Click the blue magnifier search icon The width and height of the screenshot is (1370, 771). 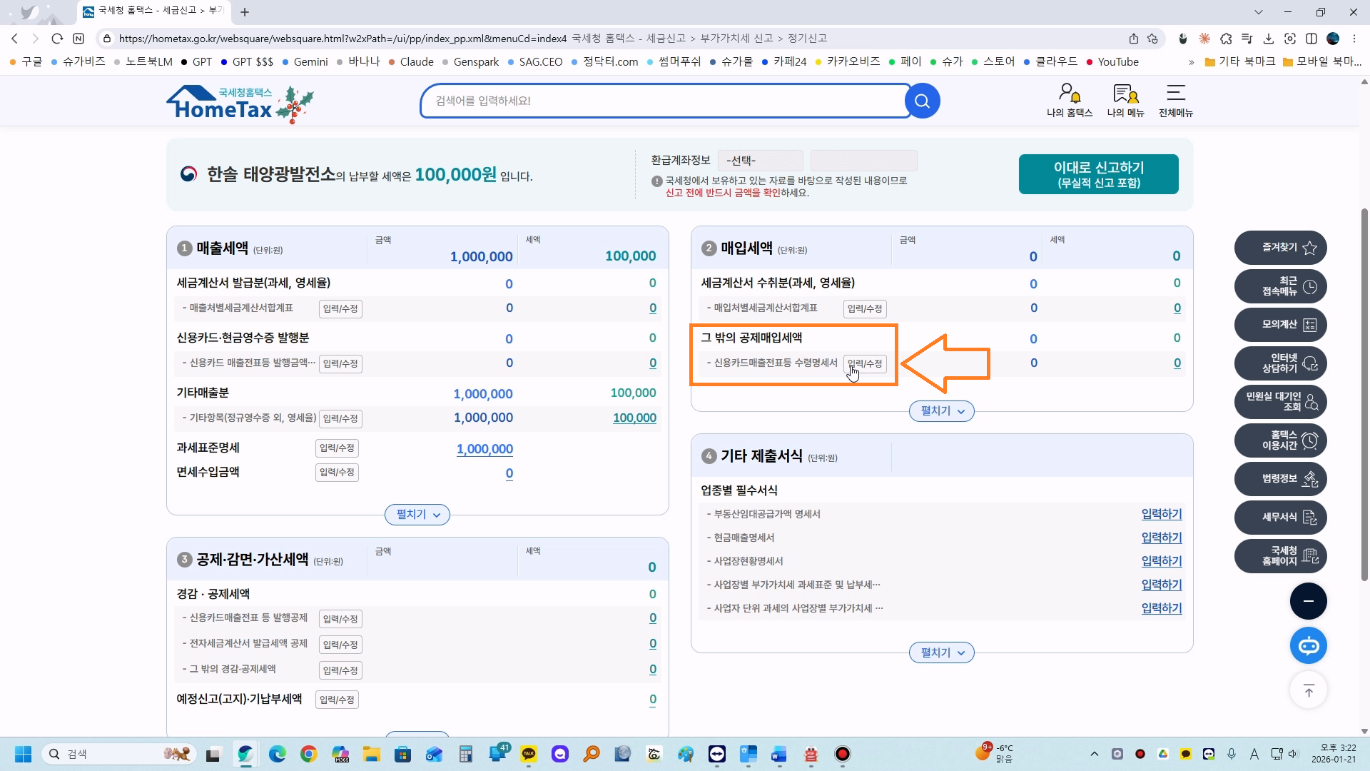tap(922, 101)
